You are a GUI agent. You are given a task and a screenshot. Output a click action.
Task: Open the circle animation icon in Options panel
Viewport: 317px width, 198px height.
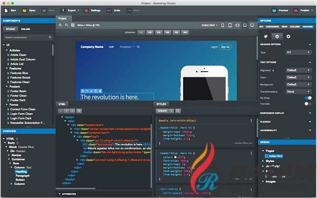tap(288, 36)
